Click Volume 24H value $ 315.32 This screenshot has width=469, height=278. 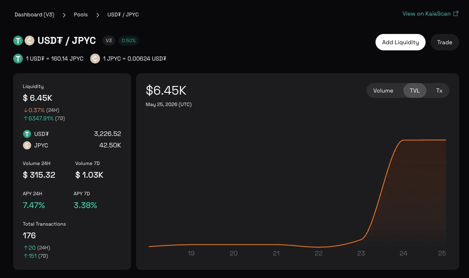pyautogui.click(x=39, y=175)
